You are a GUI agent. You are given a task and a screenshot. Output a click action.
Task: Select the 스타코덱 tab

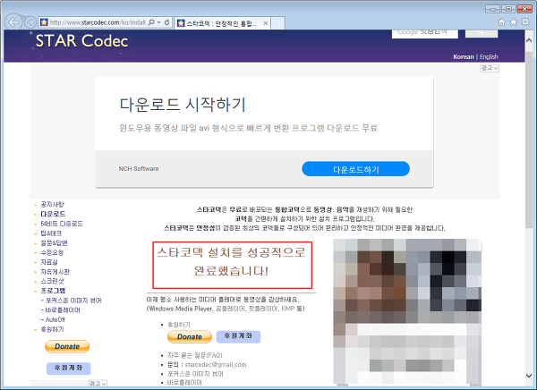click(222, 23)
